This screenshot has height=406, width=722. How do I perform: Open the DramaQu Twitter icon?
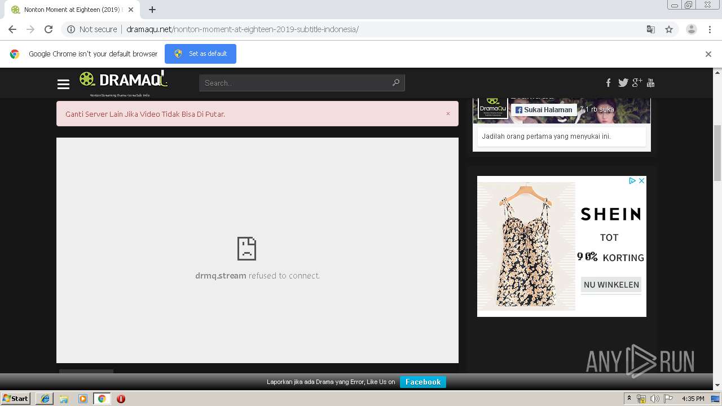click(x=623, y=83)
